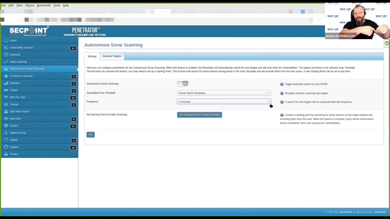Open the Bookmarks menu
Image resolution: width=390 pixels, height=219 pixels.
[x=44, y=5]
